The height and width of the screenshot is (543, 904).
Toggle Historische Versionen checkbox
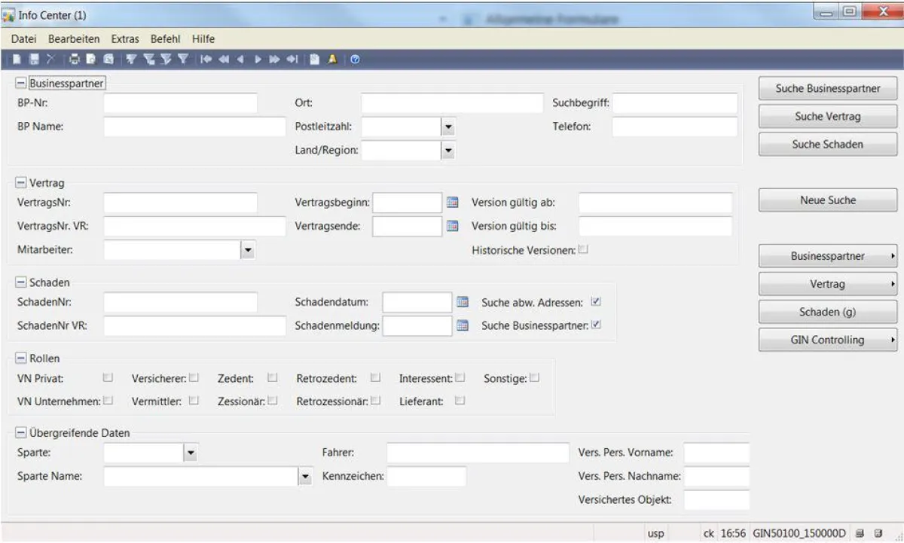click(x=582, y=249)
